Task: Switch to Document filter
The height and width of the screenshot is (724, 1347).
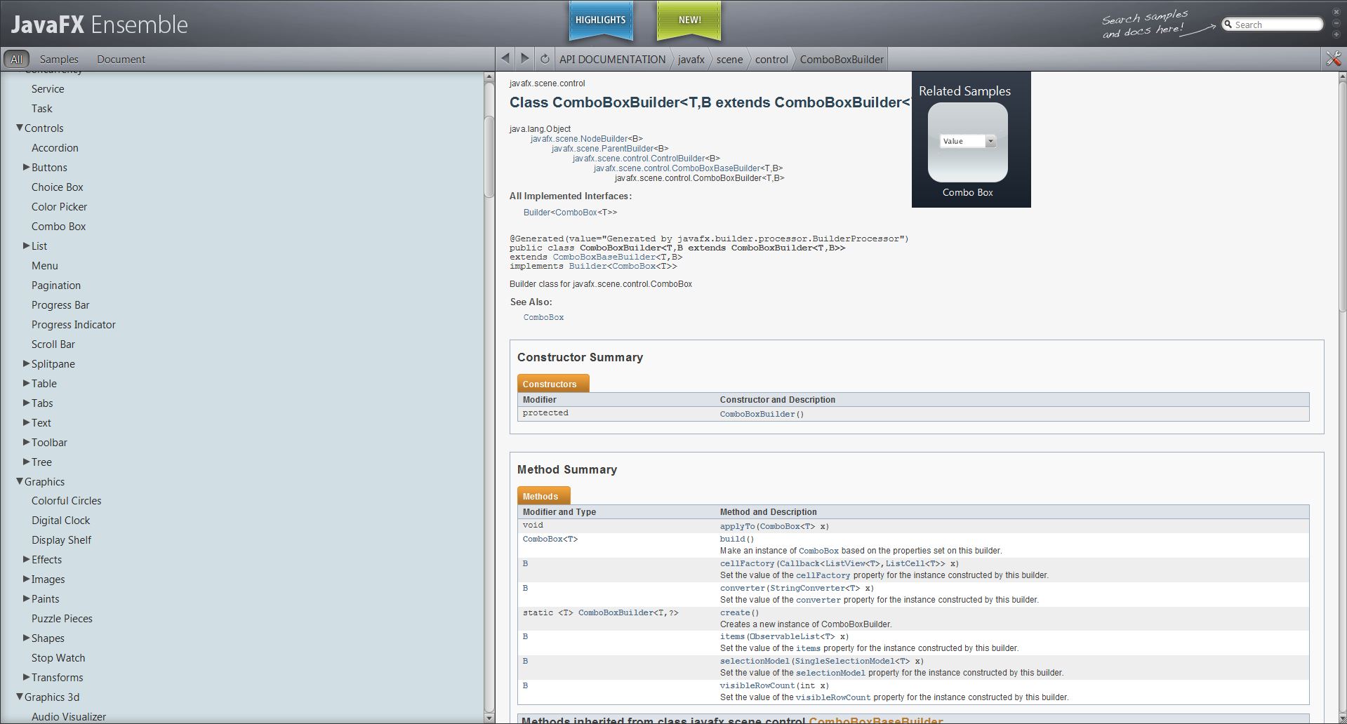Action: tap(121, 60)
